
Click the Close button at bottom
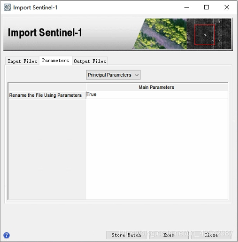click(211, 235)
